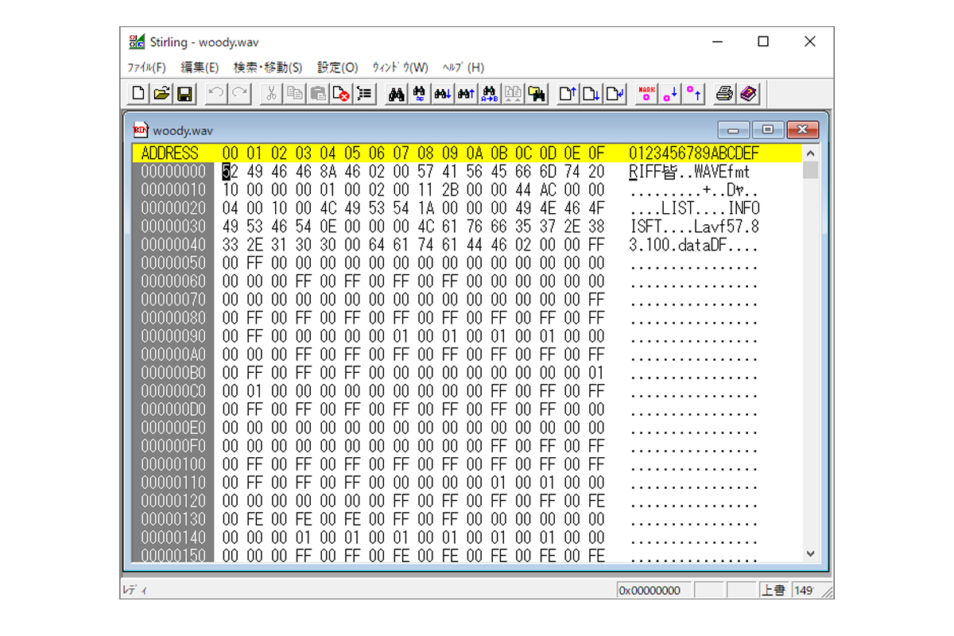Click the scrollbar down arrow in hex view
The image size is (954, 636).
point(810,553)
